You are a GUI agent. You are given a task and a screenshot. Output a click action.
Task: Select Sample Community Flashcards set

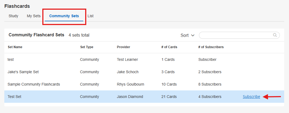34,84
